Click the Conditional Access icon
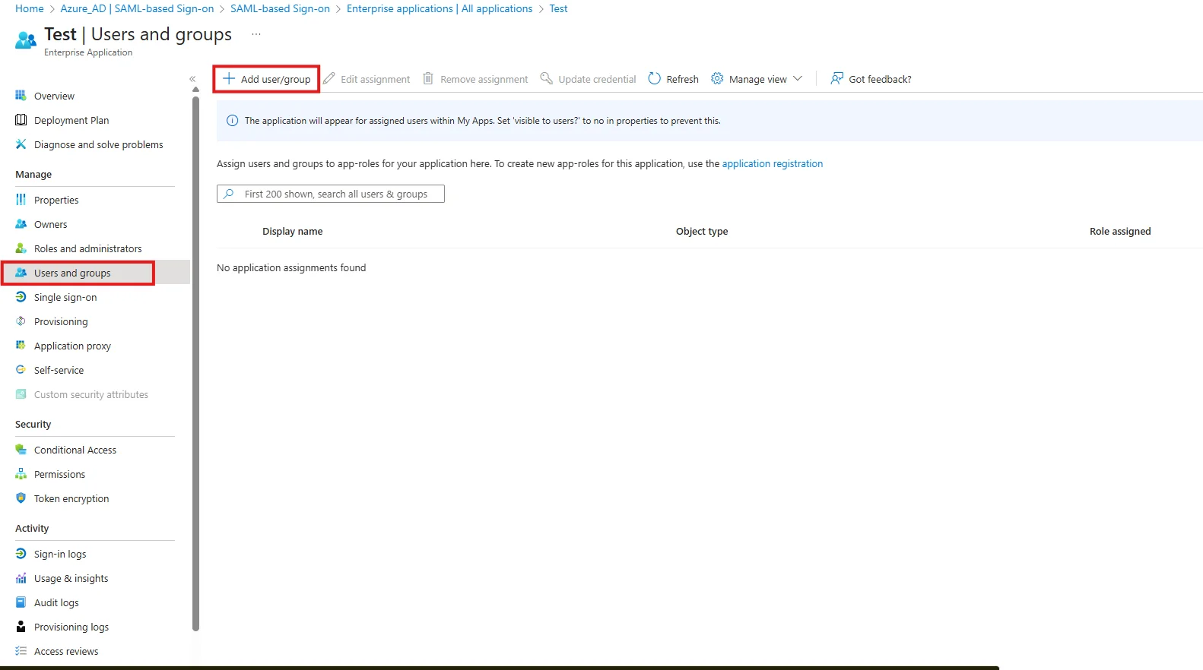The image size is (1203, 670). pos(21,450)
